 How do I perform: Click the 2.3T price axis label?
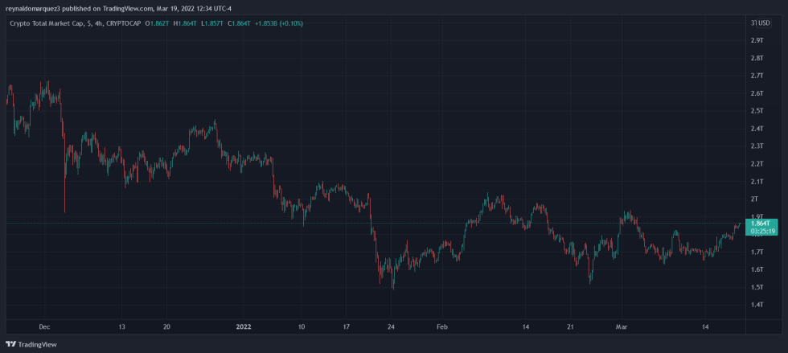click(757, 146)
